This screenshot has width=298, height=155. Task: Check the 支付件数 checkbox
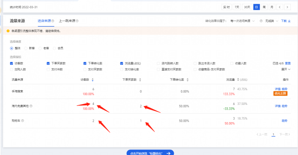(48, 69)
